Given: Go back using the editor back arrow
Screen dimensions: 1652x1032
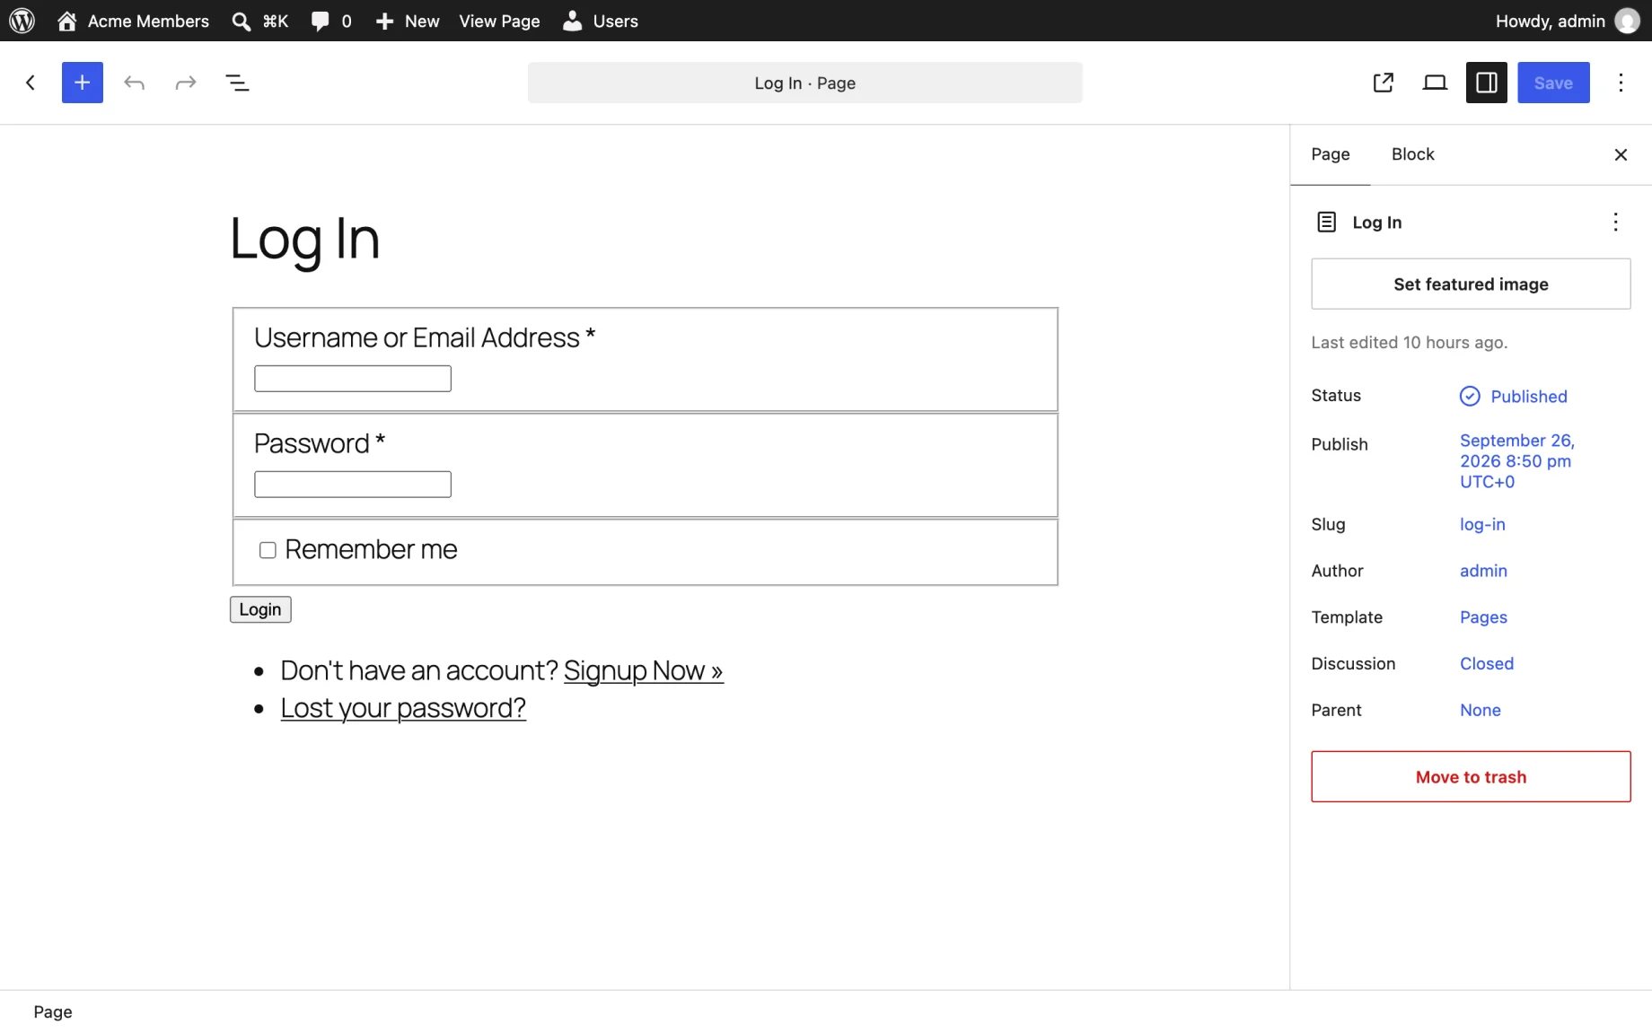Looking at the screenshot, I should click(31, 83).
